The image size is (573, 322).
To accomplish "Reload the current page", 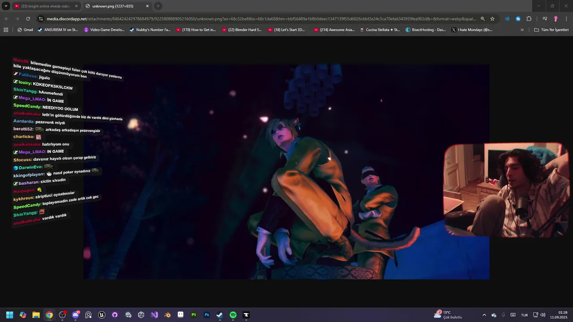I will [28, 19].
